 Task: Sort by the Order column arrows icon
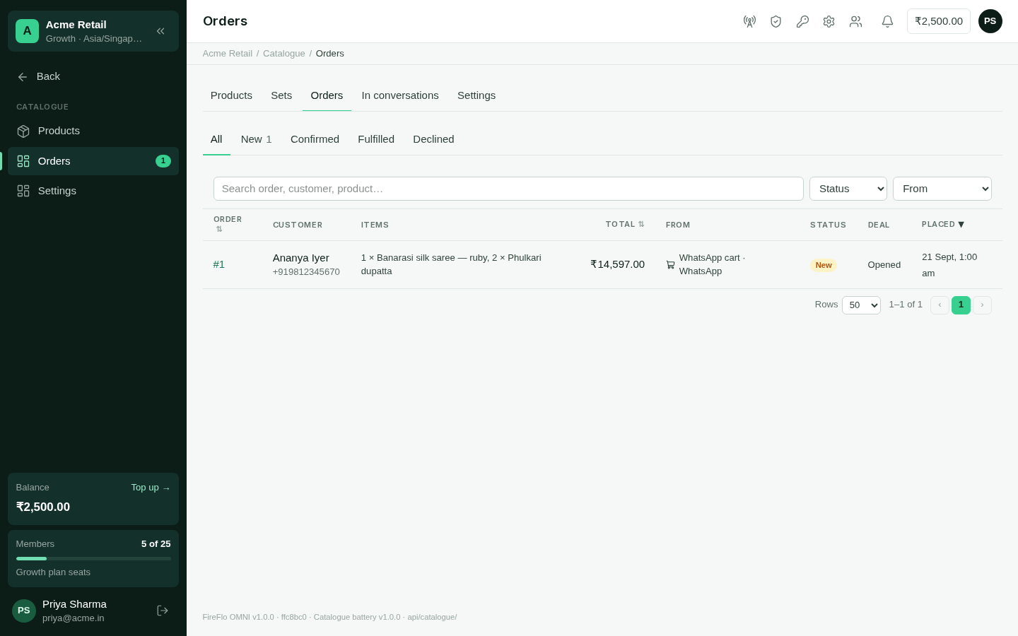(219, 230)
